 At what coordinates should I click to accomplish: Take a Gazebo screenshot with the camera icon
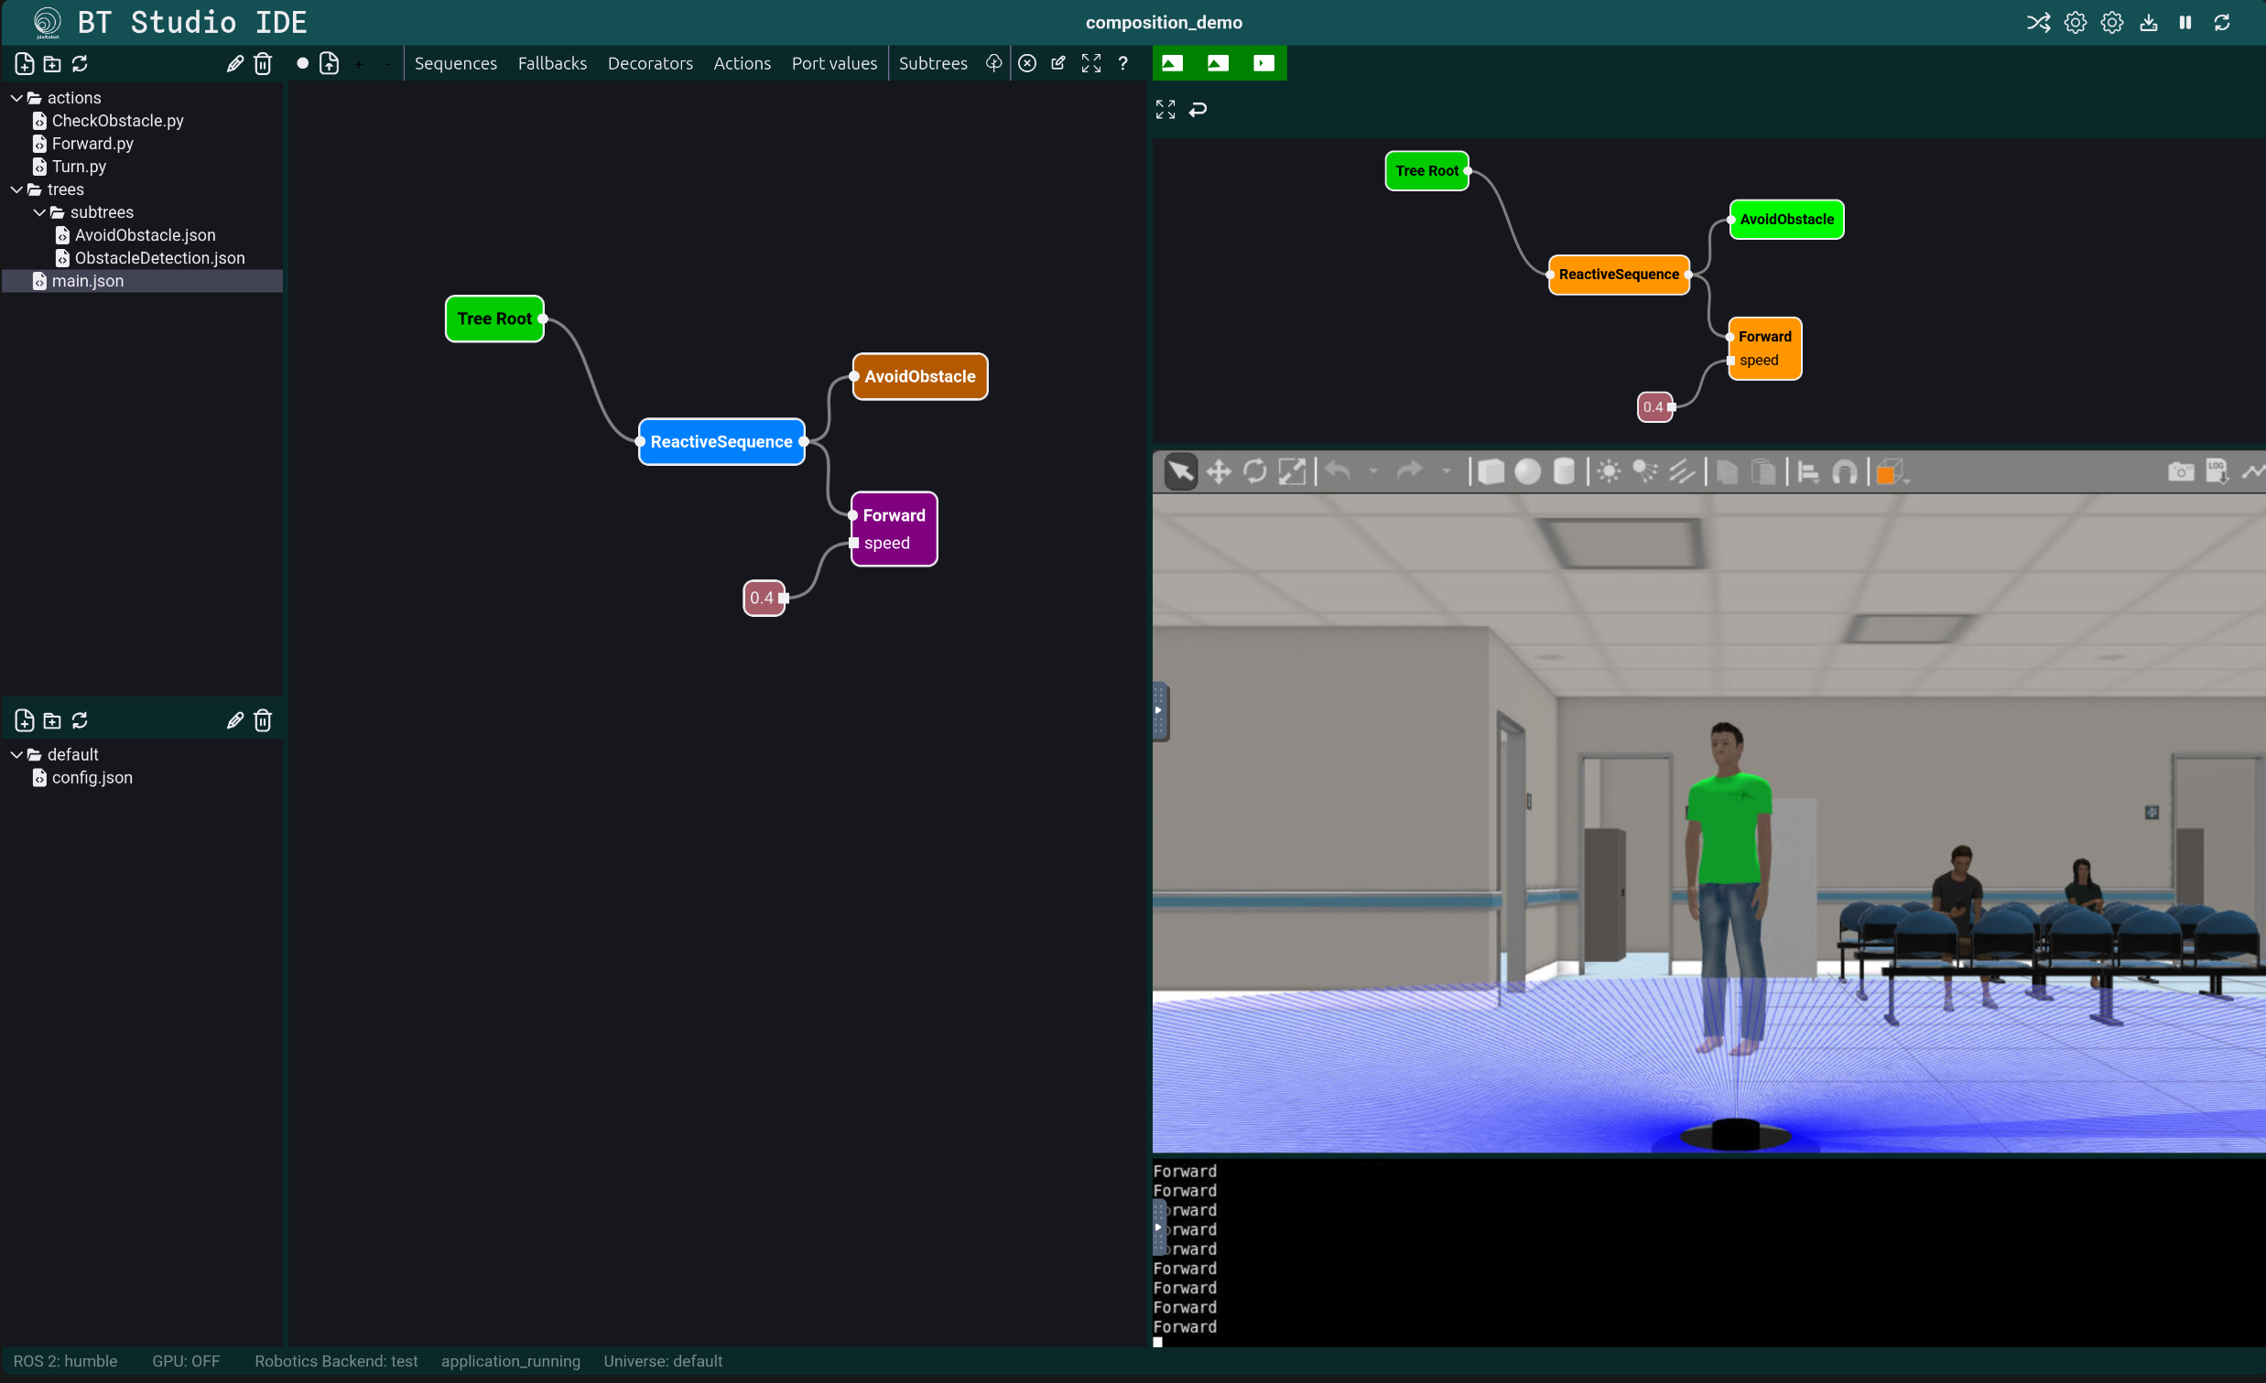pos(2181,471)
